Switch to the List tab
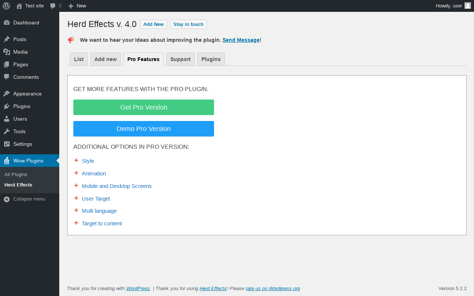The height and width of the screenshot is (296, 474). [79, 59]
